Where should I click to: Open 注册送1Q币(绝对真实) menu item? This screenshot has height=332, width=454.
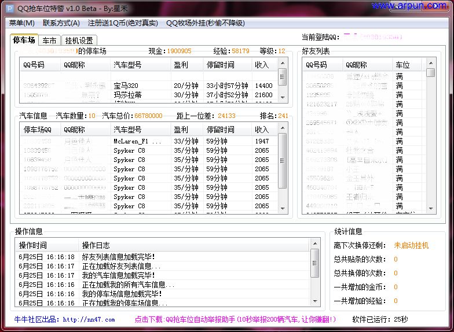coord(123,23)
